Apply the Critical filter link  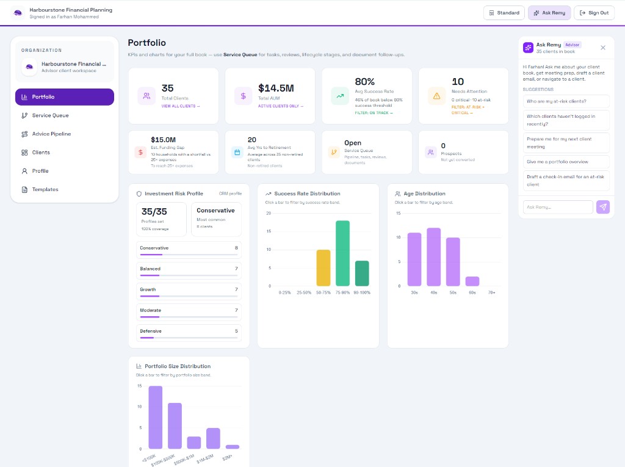(x=462, y=113)
